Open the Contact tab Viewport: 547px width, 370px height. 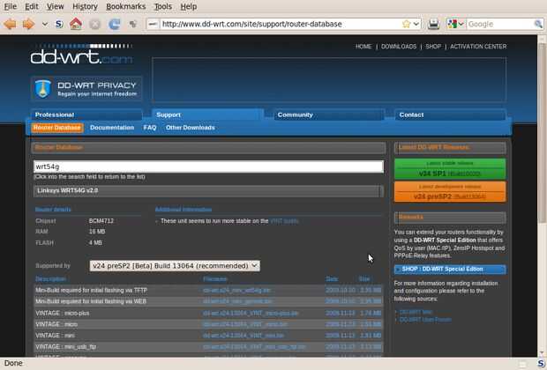click(450, 115)
